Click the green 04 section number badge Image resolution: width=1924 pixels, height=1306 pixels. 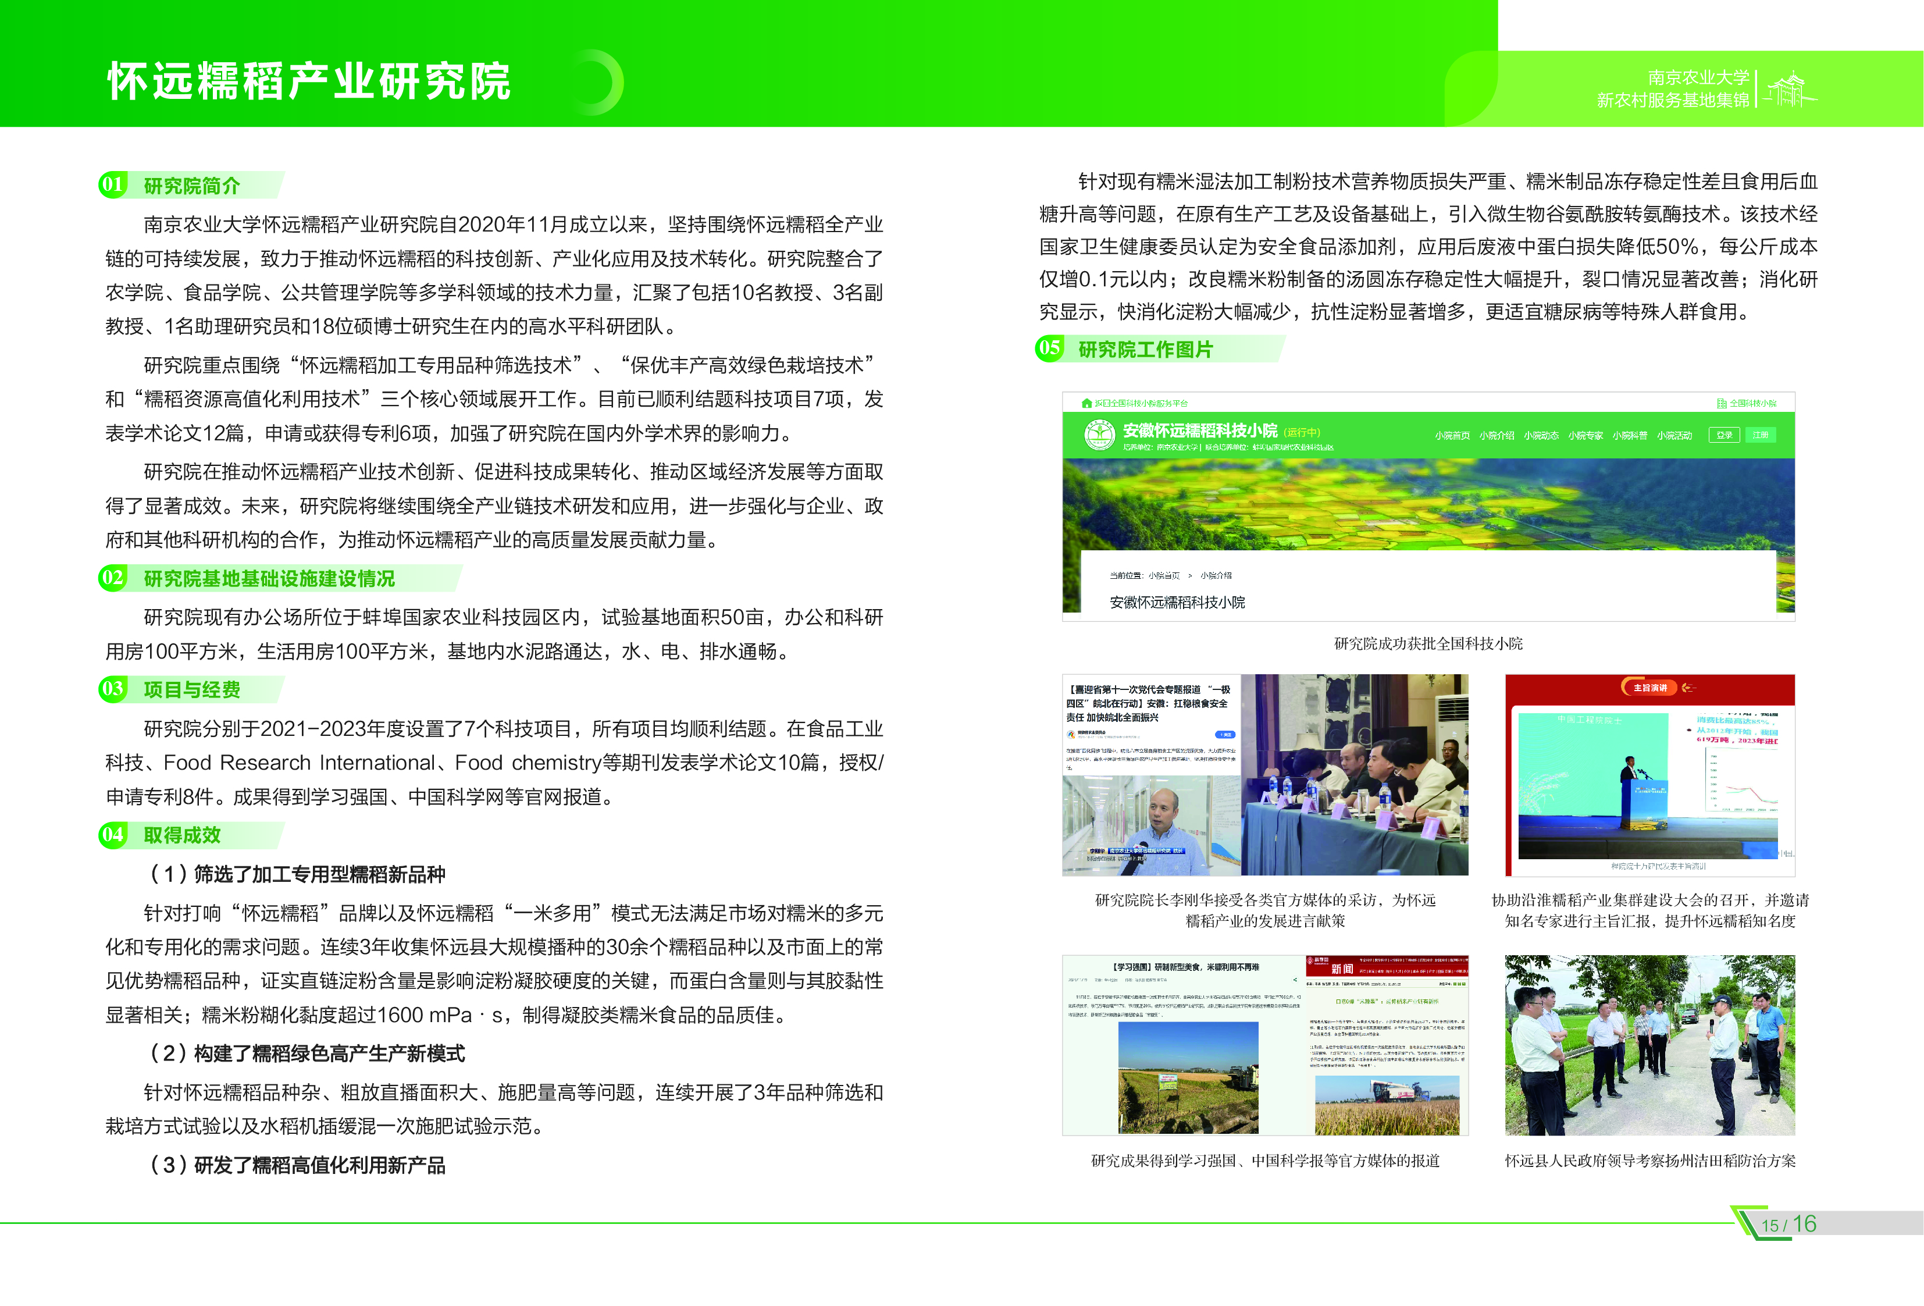point(113,834)
